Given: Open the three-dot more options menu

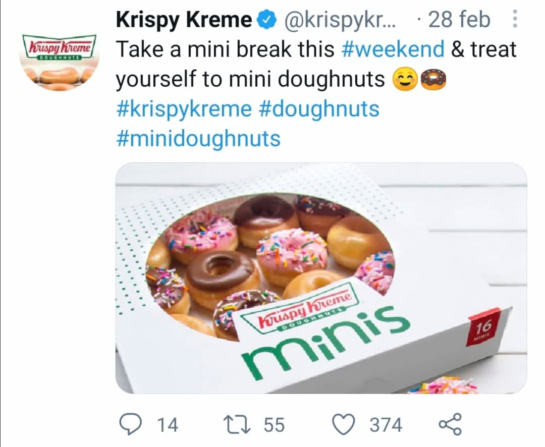Looking at the screenshot, I should coord(515,20).
